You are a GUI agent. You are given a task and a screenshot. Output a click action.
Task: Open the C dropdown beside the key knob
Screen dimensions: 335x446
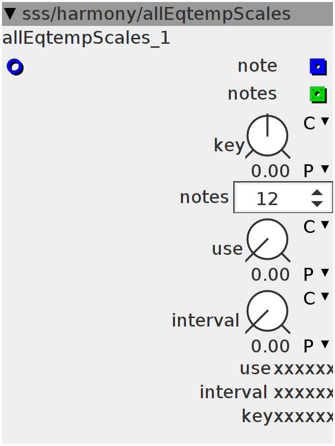pos(317,122)
